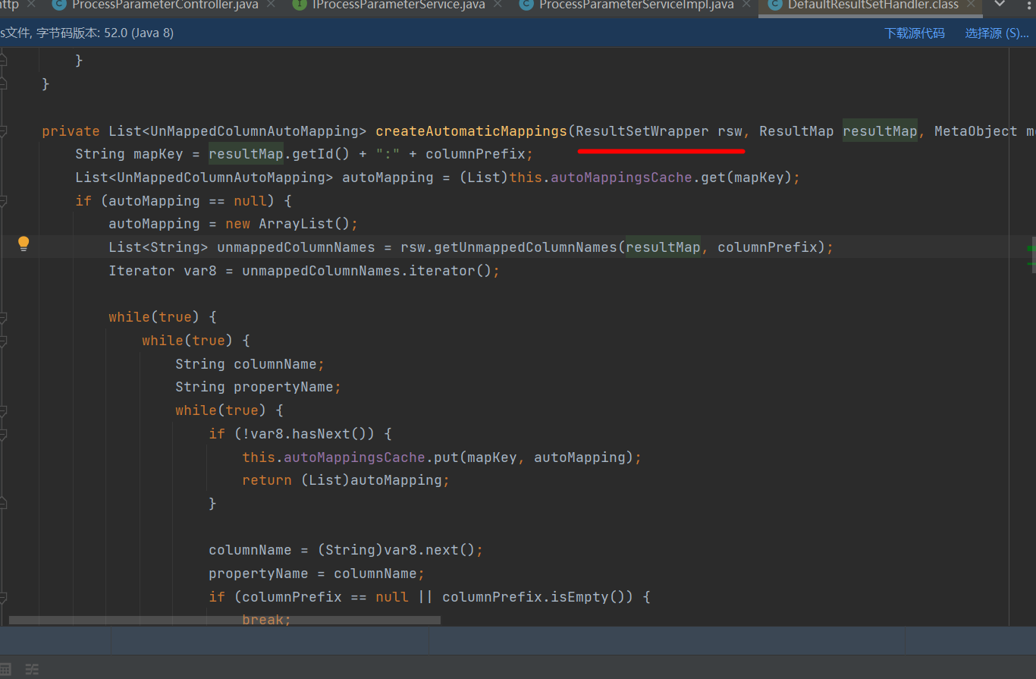Viewport: 1036px width, 679px height.
Task: Click the 下载源代码 link
Action: [915, 33]
